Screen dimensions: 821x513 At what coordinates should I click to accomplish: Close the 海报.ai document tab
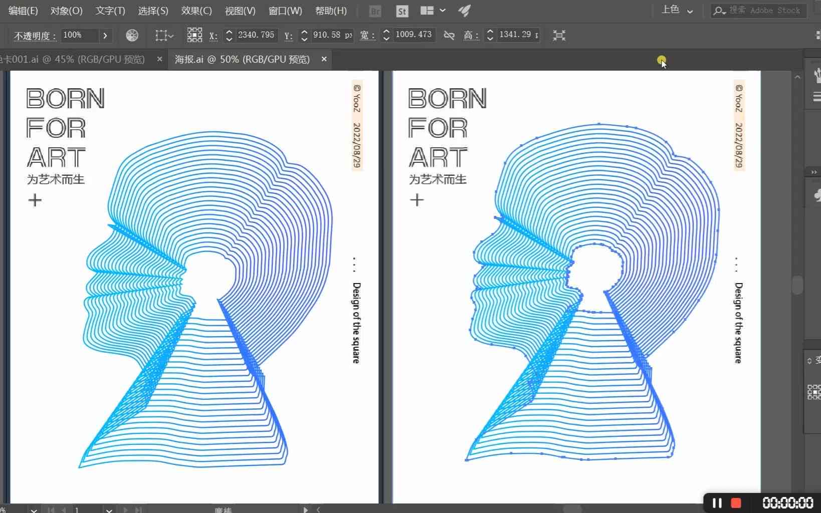[324, 59]
